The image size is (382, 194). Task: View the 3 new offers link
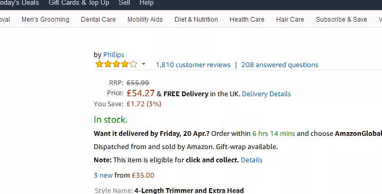tap(103, 175)
